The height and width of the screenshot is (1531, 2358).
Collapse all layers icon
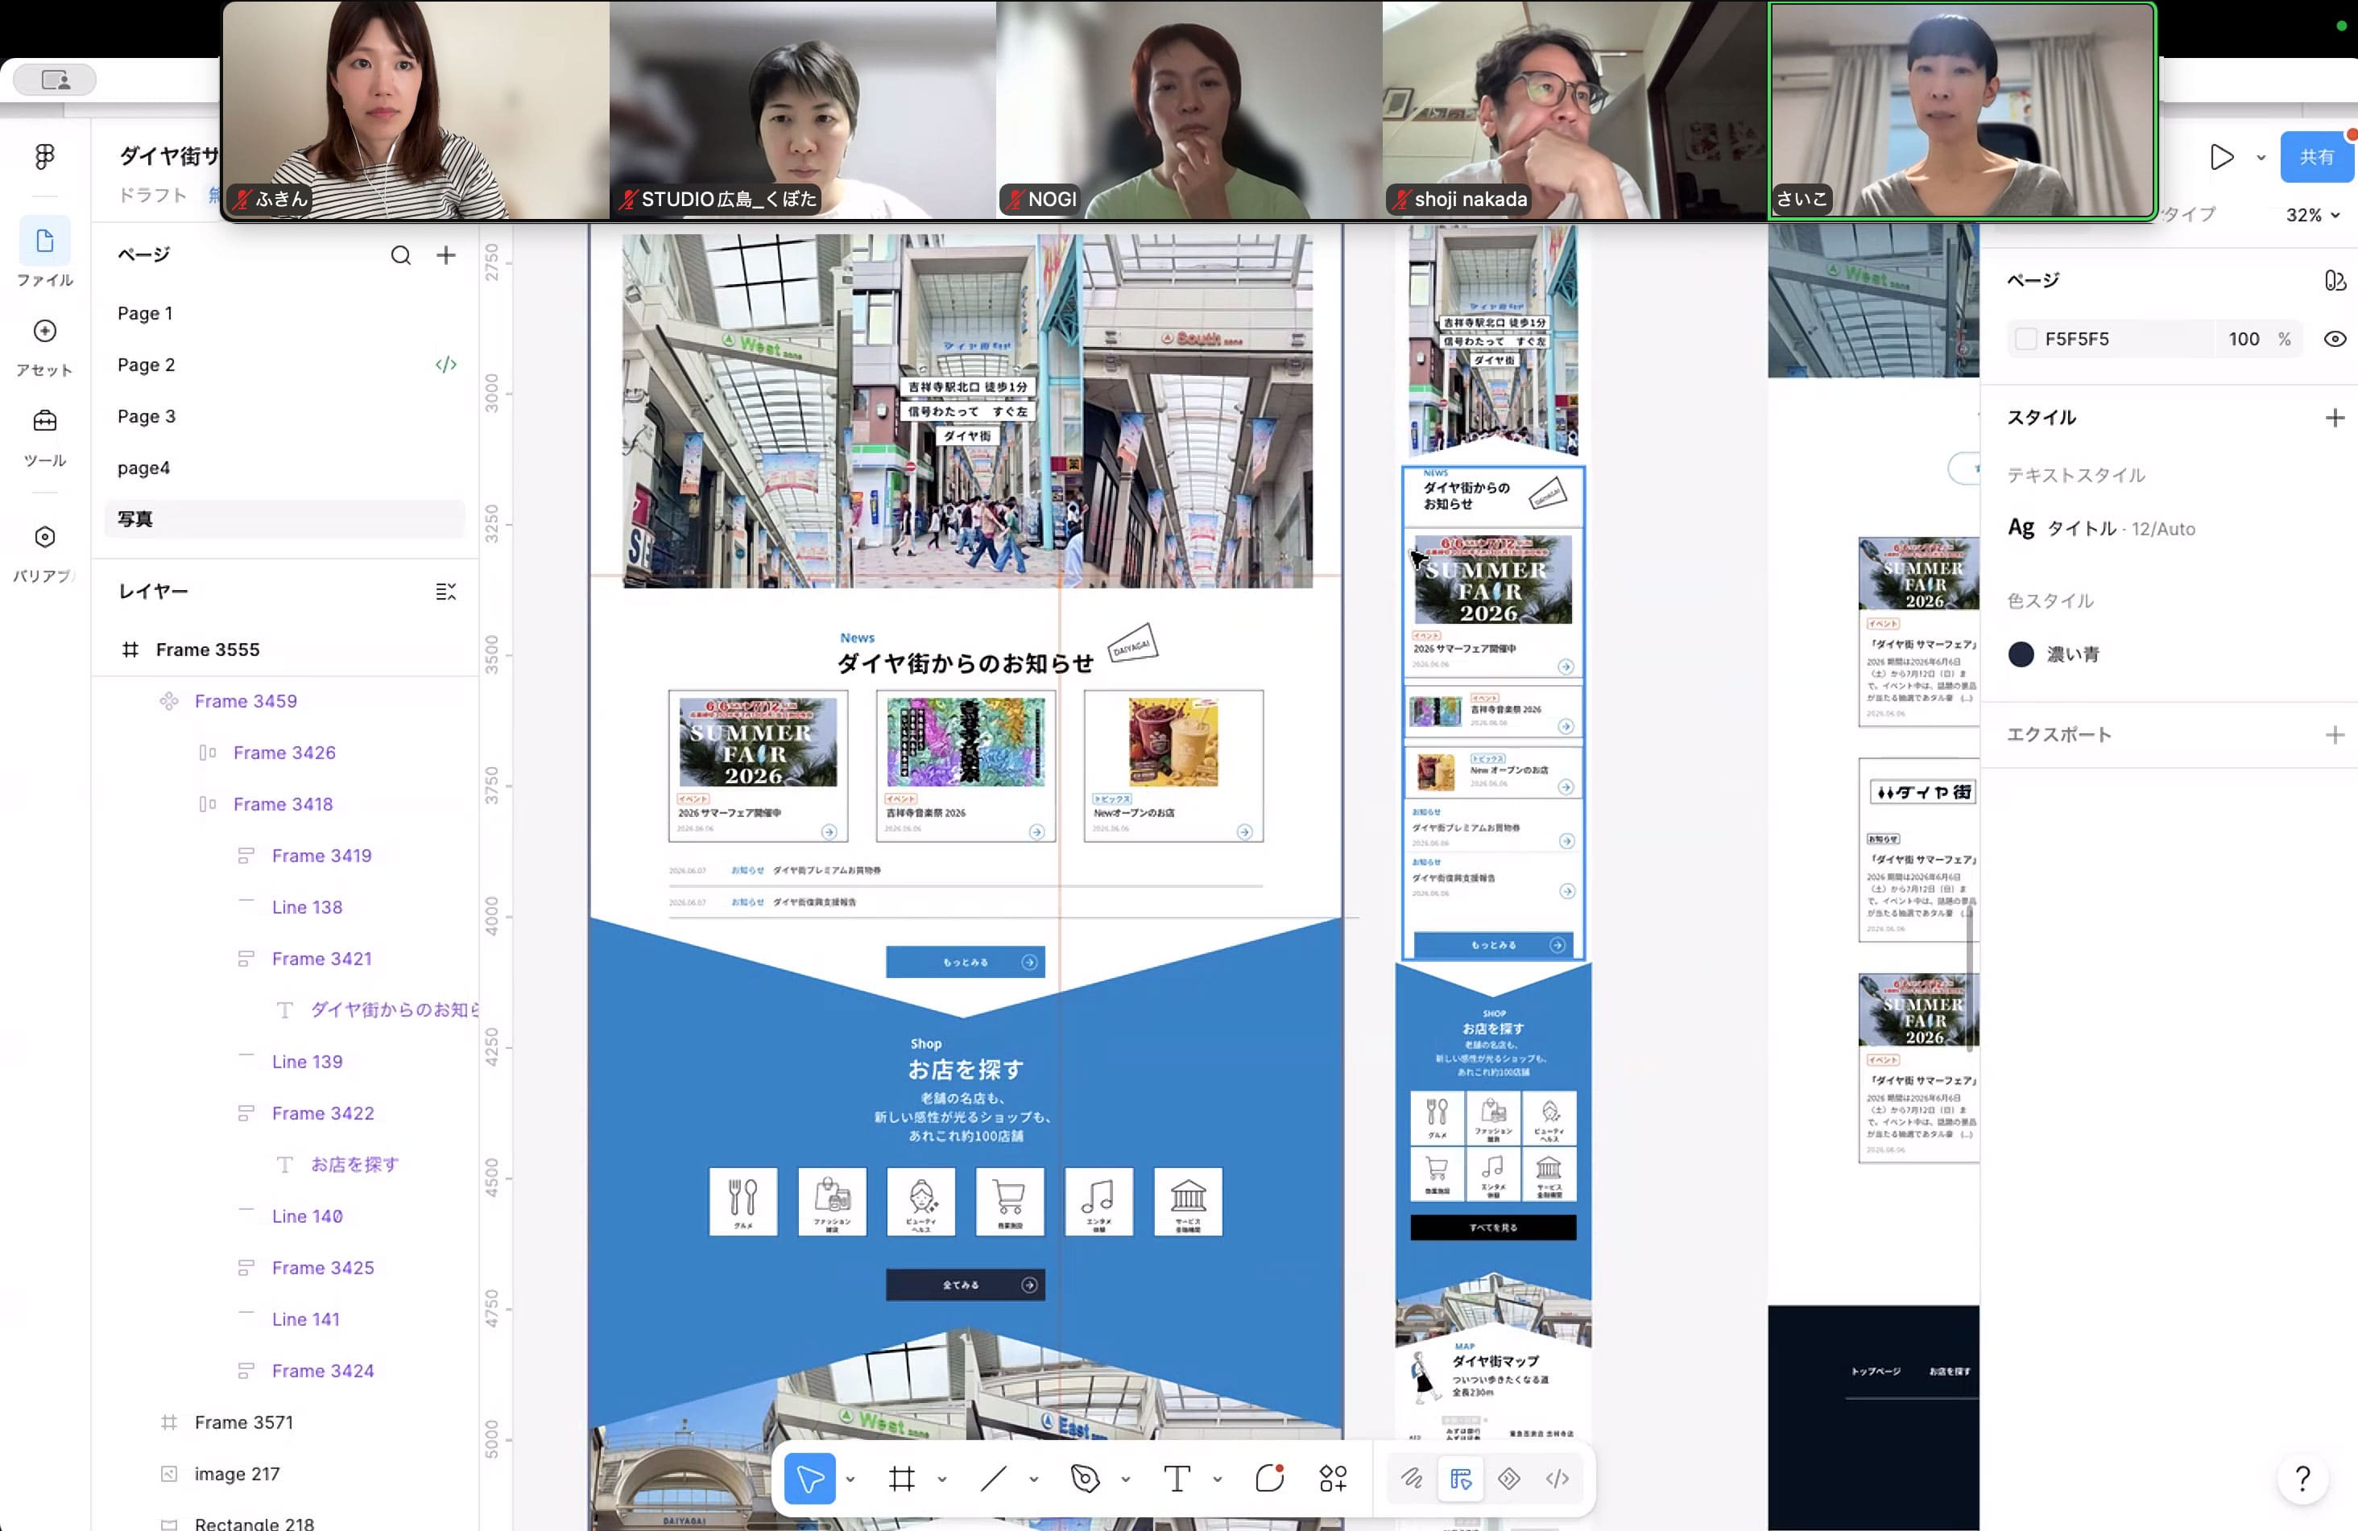pyautogui.click(x=446, y=591)
